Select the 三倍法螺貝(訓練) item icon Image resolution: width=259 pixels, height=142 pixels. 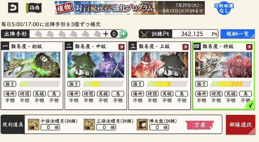click(x=89, y=125)
